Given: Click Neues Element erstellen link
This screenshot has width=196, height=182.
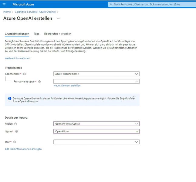Looking at the screenshot, I should coord(67,86).
